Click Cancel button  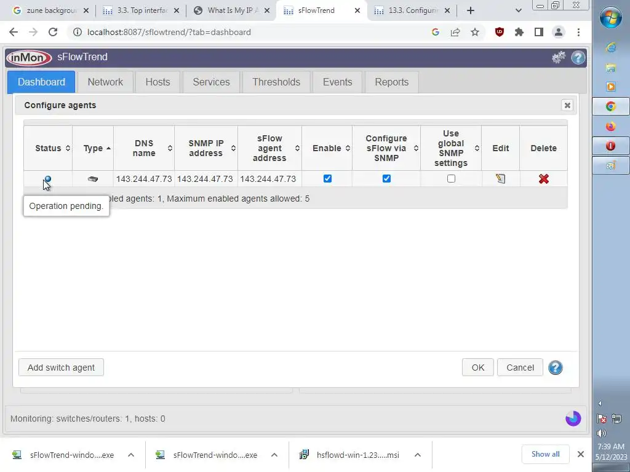[x=520, y=368]
